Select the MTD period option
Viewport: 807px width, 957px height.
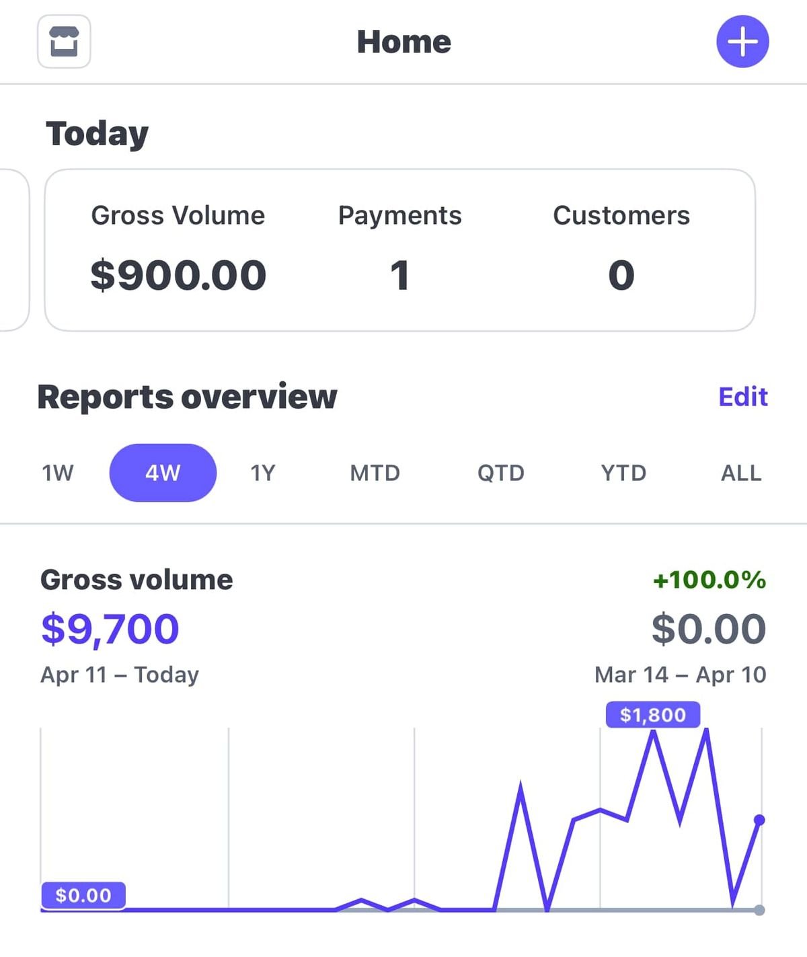point(375,473)
